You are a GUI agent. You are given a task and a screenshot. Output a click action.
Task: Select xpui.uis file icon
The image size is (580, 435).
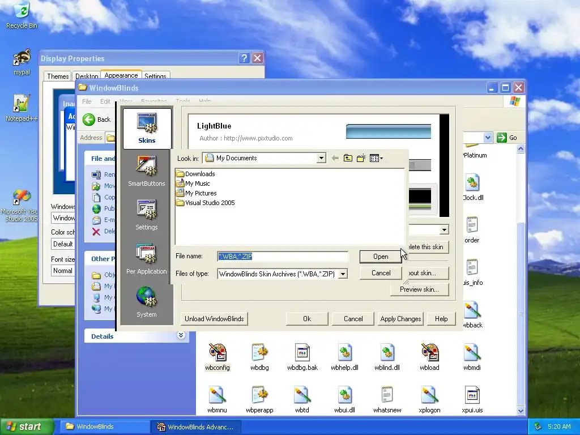(472, 399)
